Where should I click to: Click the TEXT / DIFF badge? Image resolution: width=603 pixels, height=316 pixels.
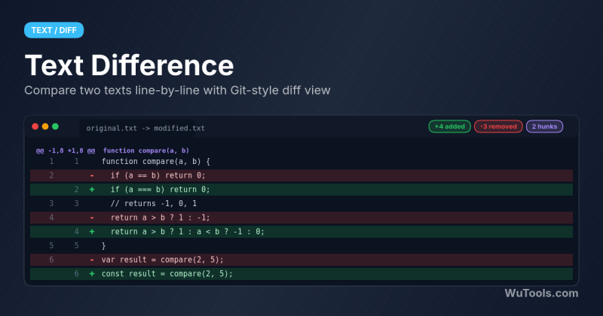[x=54, y=30]
